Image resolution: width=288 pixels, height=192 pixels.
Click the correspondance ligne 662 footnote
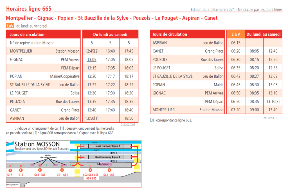[x=171, y=120]
